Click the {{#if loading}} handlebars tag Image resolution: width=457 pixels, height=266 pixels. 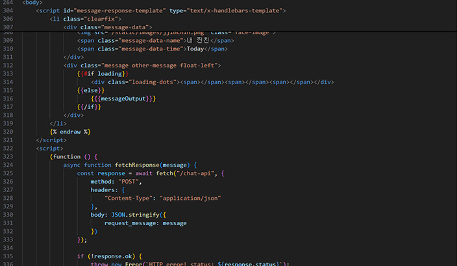click(x=97, y=73)
